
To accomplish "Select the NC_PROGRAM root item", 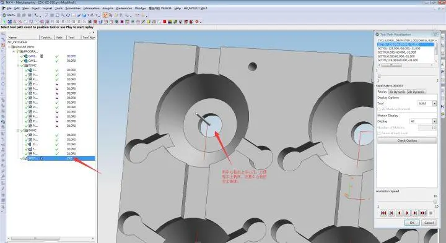I will tap(17, 42).
